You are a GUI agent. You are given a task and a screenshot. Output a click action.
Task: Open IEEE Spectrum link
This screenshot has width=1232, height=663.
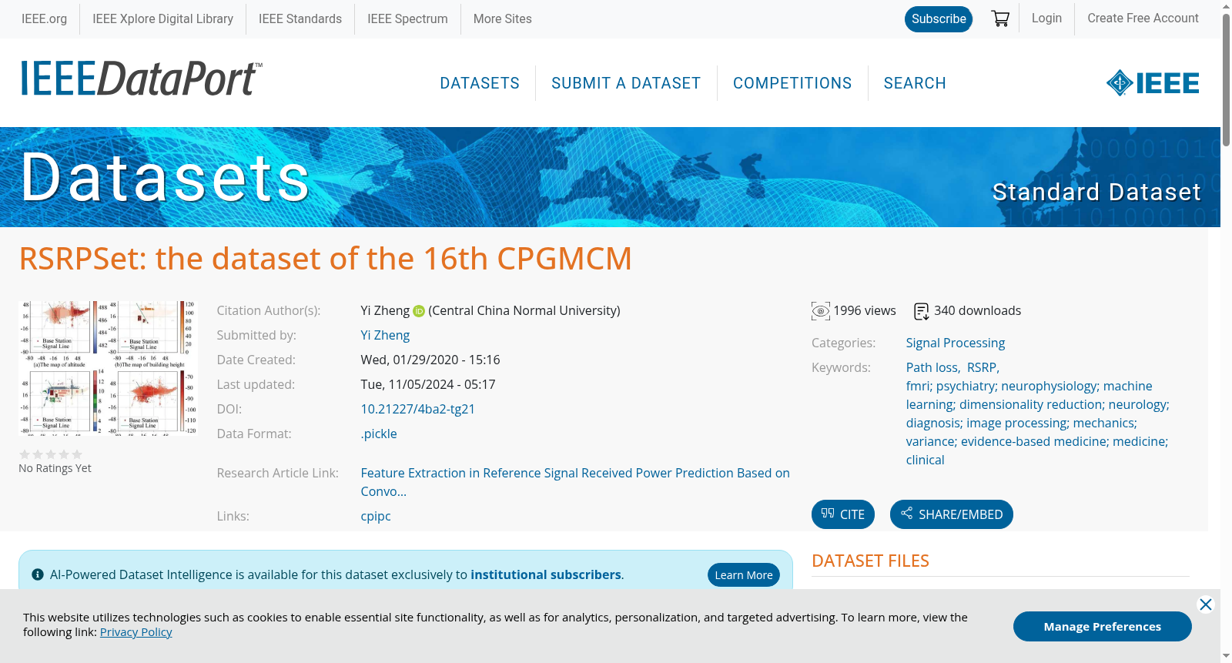[x=407, y=18]
